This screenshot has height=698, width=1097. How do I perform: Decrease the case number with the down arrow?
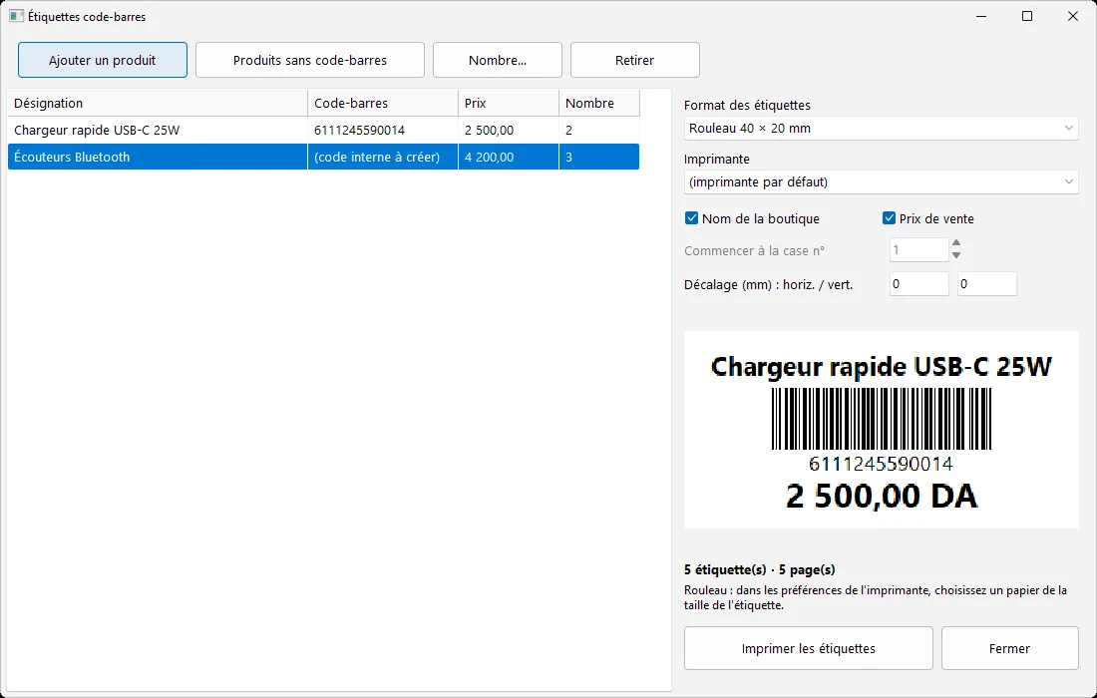[x=956, y=256]
